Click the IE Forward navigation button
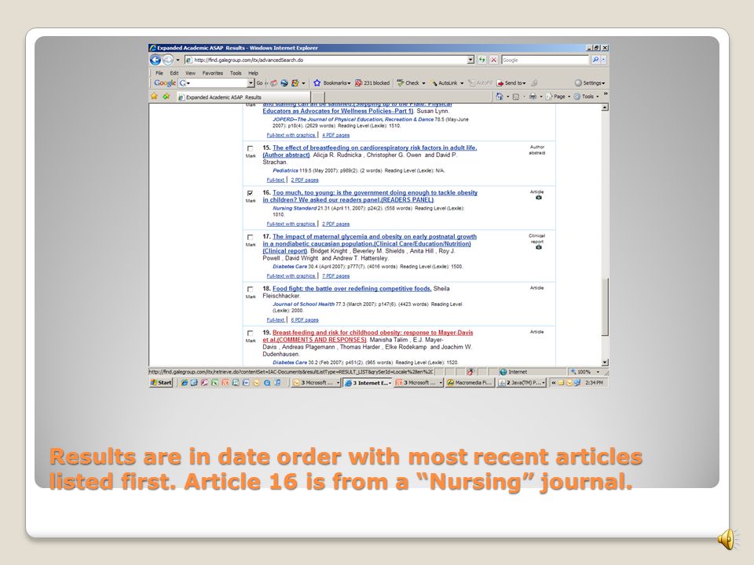This screenshot has height=565, width=754. 168,60
